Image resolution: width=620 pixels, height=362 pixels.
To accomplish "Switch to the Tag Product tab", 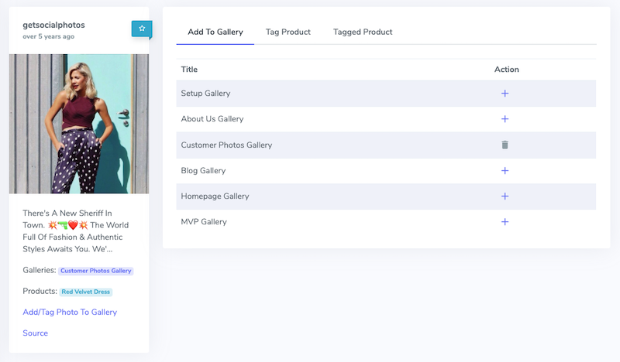I will (288, 32).
